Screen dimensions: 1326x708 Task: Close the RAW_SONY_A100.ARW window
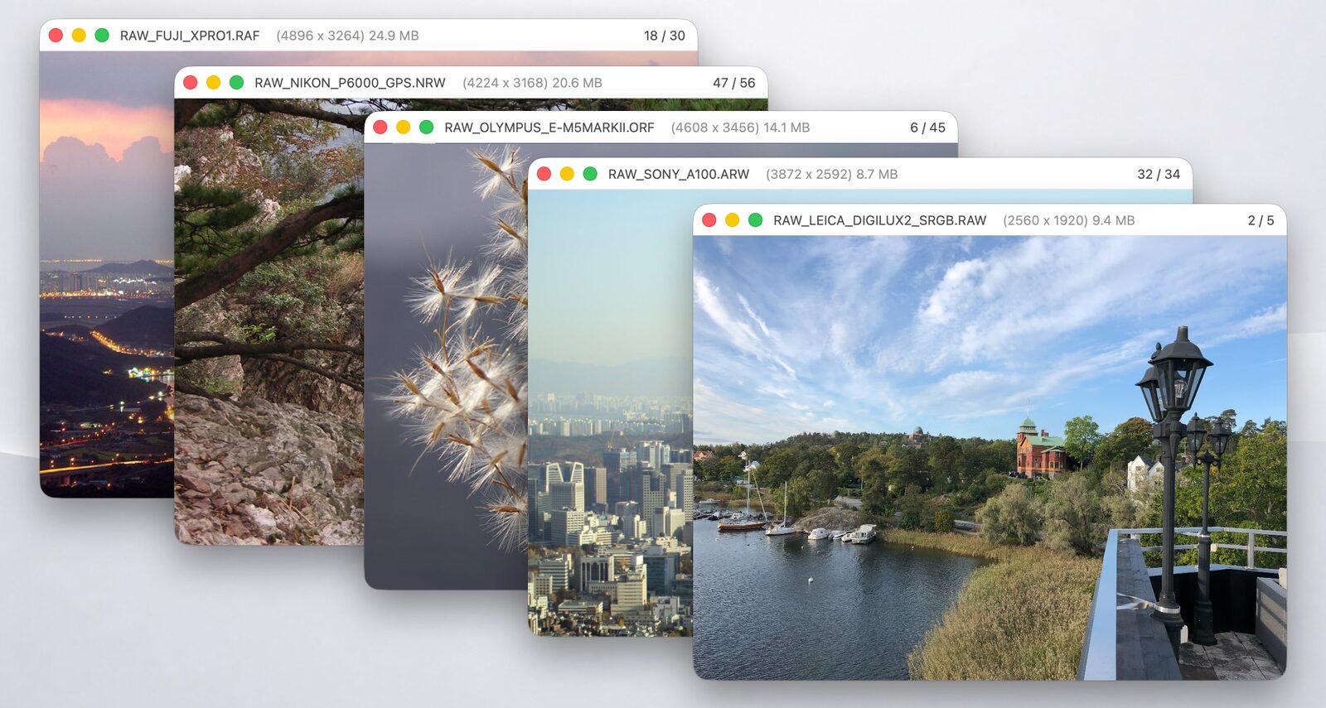544,174
